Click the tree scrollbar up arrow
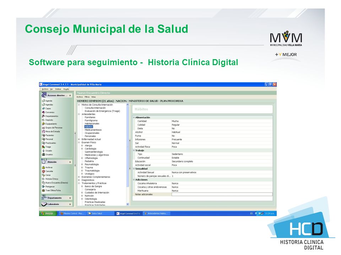The height and width of the screenshot is (255, 341). [x=128, y=105]
